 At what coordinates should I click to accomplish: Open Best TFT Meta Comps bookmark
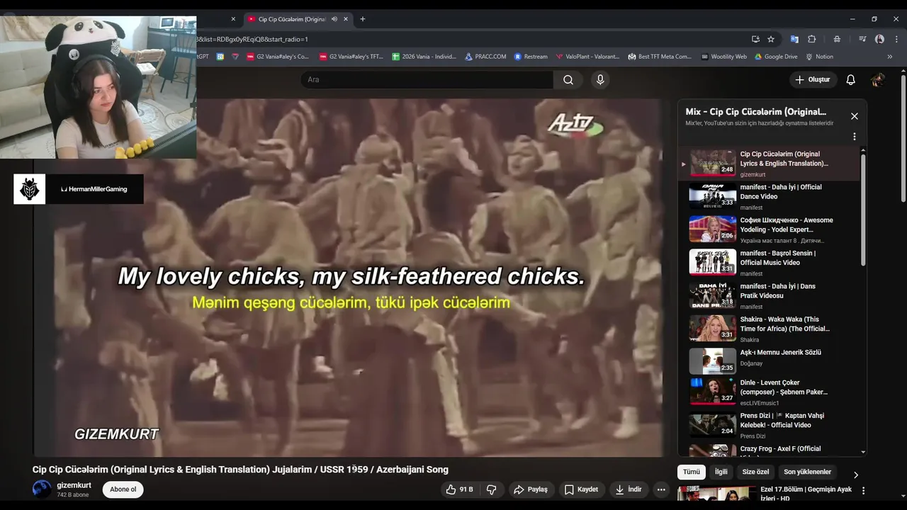660,57
